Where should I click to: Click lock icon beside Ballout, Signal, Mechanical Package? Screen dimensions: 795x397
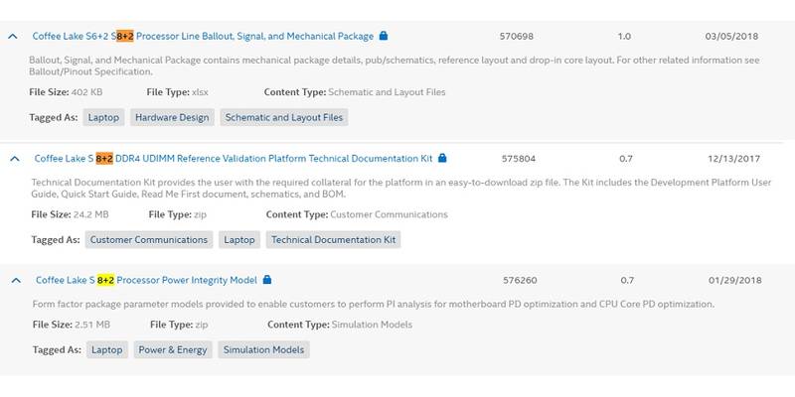(x=384, y=36)
